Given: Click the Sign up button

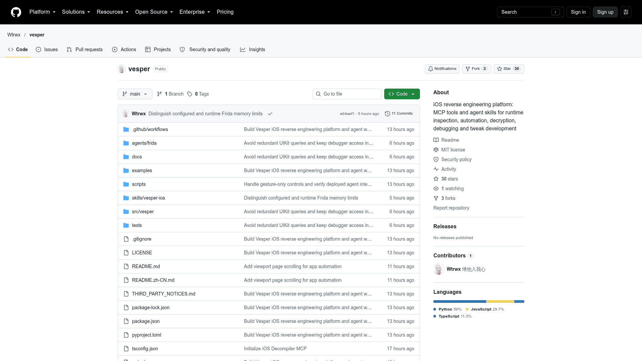Looking at the screenshot, I should click(x=605, y=12).
